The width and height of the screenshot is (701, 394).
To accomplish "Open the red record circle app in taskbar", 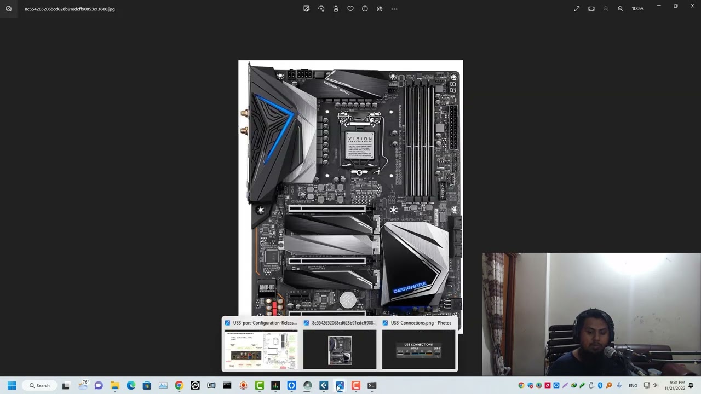I will click(x=243, y=385).
